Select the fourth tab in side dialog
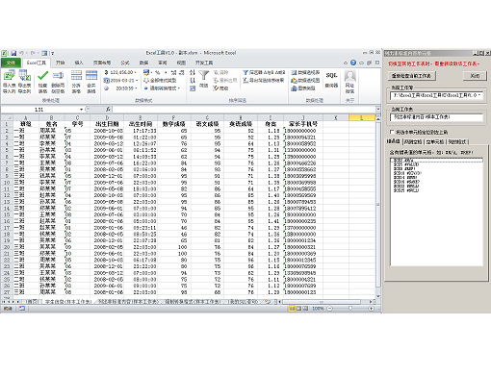 pos(457,141)
